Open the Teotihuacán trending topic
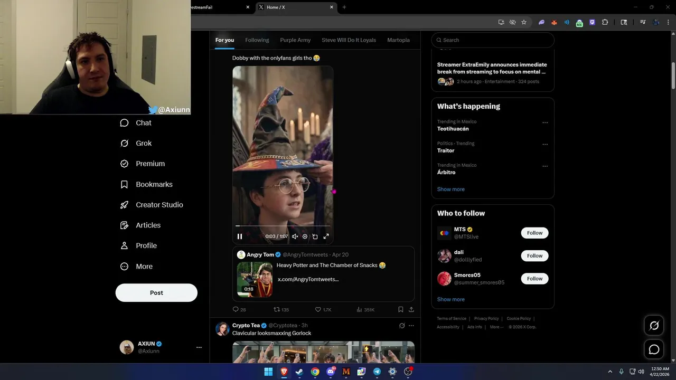 (453, 129)
